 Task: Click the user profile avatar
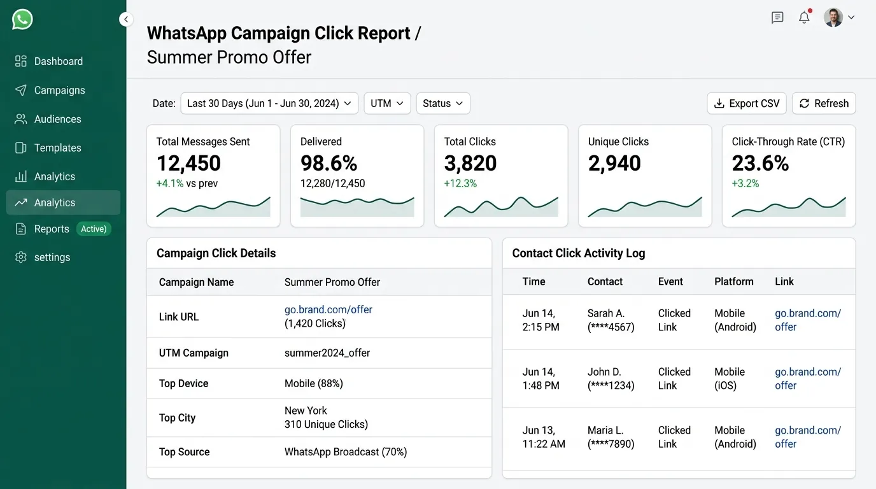(x=833, y=17)
